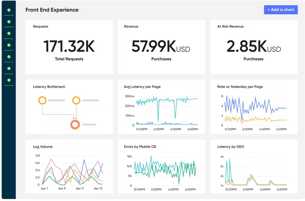
Task: Click the first green dot in the sidebar
Action: click(x=9, y=10)
